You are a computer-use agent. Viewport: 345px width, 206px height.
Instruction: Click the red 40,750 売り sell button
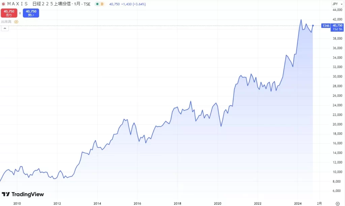[x=9, y=13]
